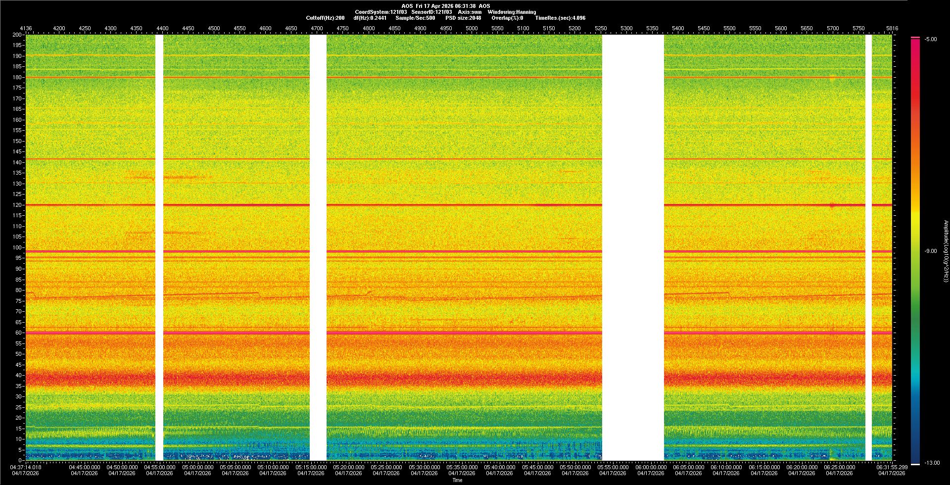The width and height of the screenshot is (950, 485).
Task: Click the white data gap near 4700
Action: tap(318, 247)
